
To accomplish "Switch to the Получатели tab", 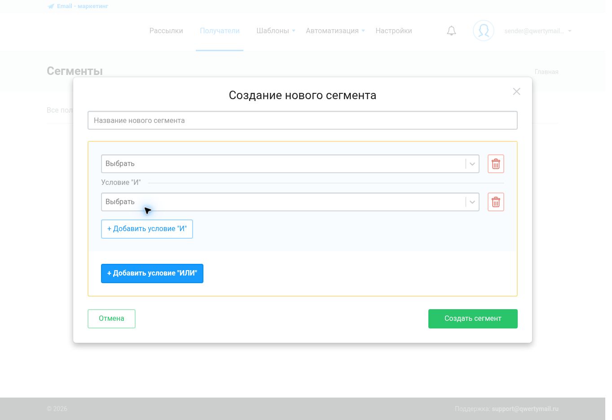I will (x=220, y=31).
